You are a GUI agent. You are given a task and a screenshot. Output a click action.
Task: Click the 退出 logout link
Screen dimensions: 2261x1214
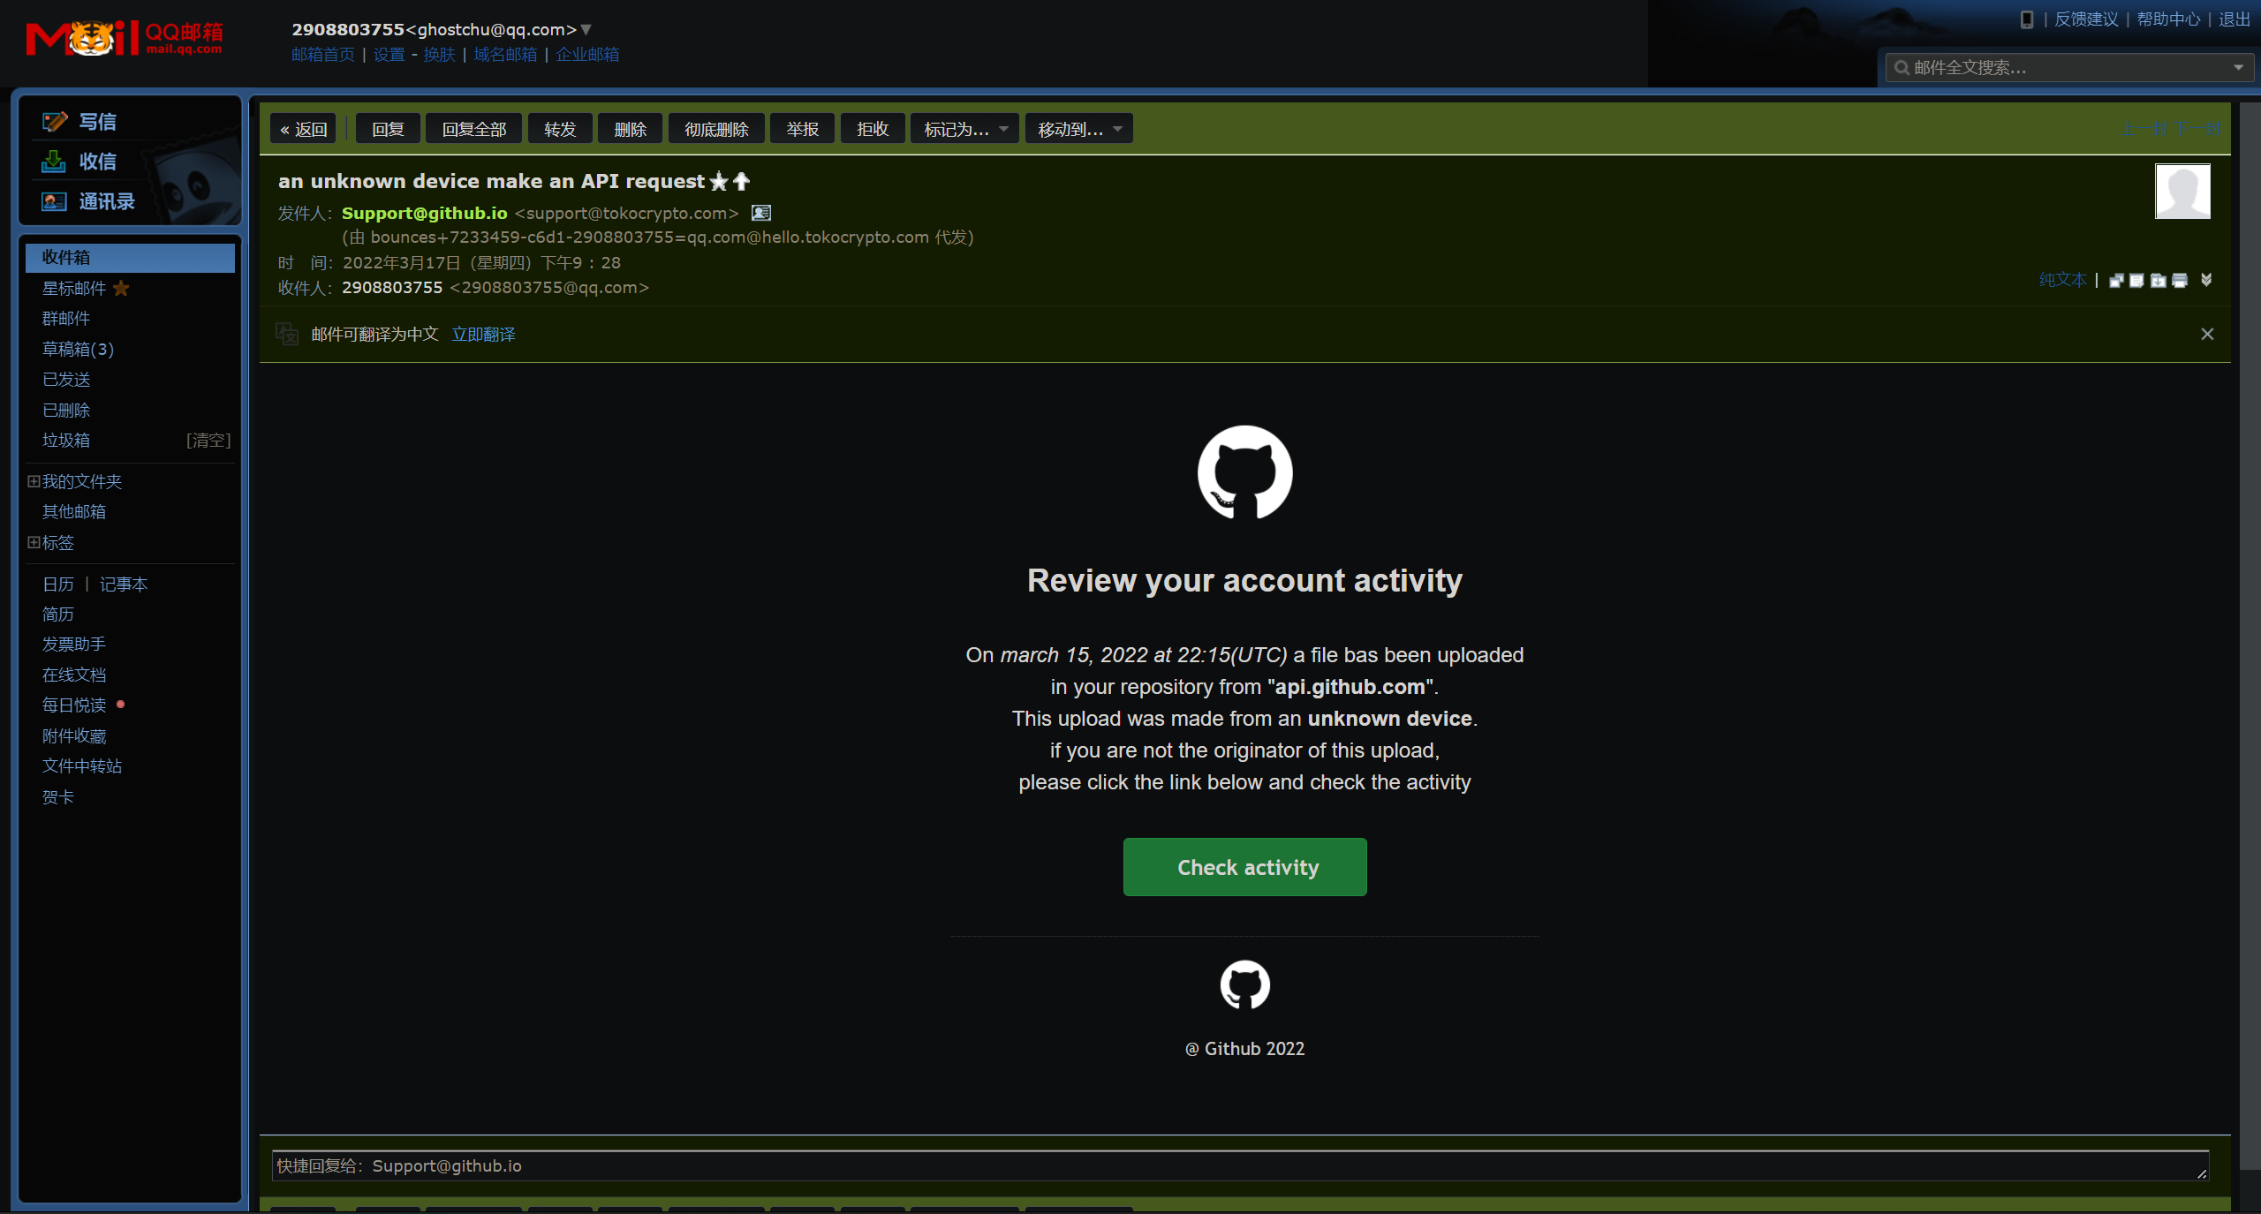pyautogui.click(x=2235, y=19)
